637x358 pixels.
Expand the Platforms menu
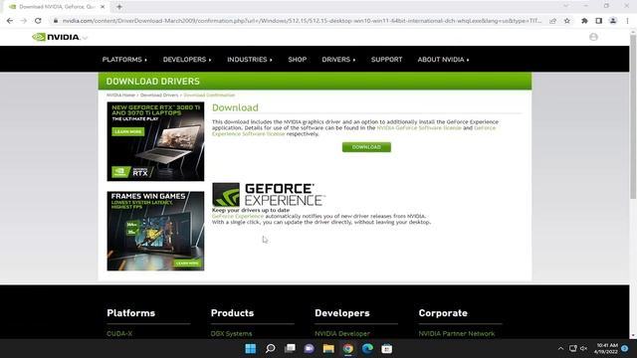[x=124, y=60]
